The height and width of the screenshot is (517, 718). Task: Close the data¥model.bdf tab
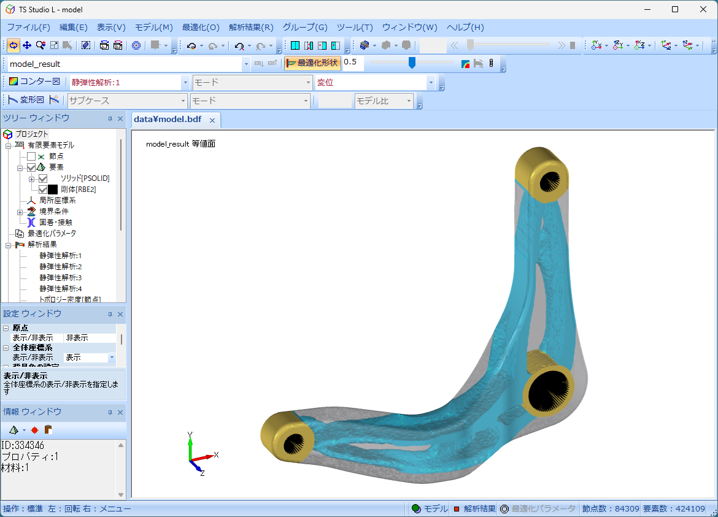pyautogui.click(x=212, y=120)
